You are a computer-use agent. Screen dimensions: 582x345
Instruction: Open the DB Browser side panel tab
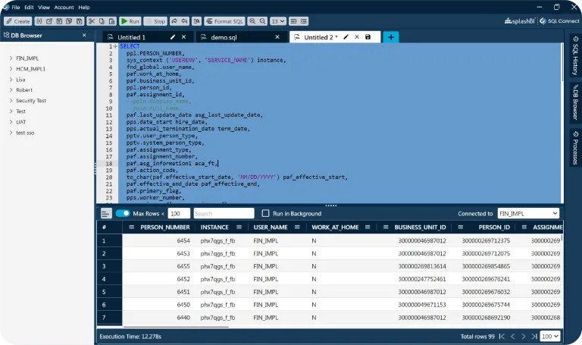coord(575,102)
